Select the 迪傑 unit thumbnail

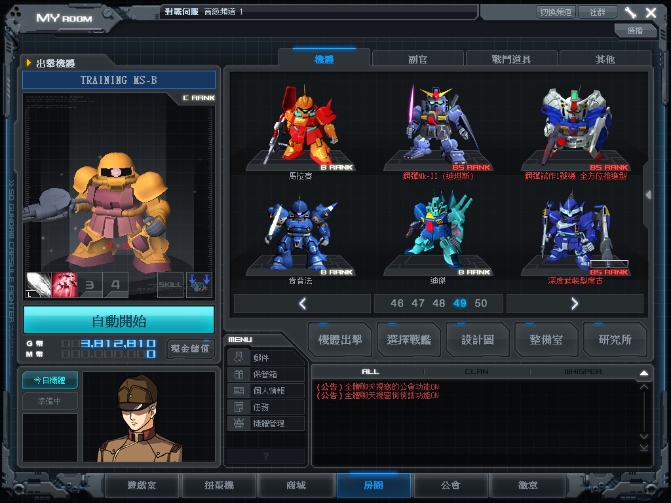tap(438, 234)
